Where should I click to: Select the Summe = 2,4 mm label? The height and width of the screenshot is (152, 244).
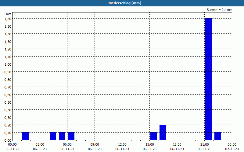point(219,10)
